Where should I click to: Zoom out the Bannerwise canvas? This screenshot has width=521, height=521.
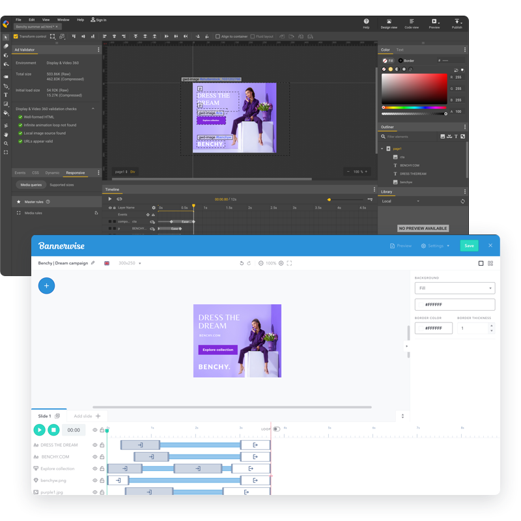[x=261, y=263]
